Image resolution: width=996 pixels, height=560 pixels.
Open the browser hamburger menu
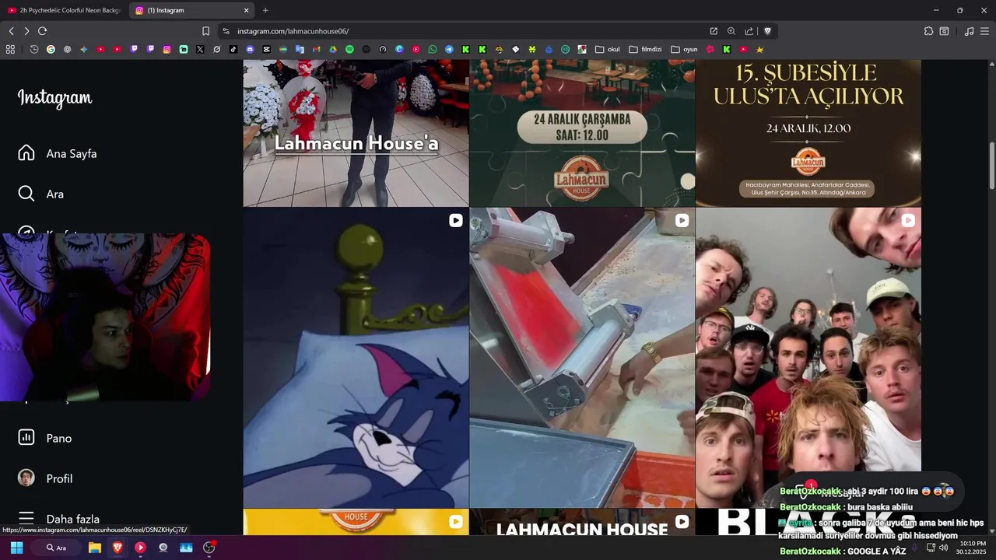pos(985,31)
